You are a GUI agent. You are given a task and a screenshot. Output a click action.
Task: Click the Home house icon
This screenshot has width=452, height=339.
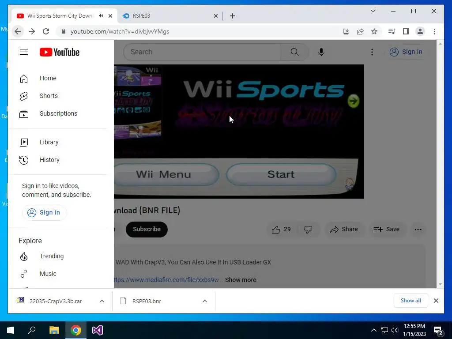pyautogui.click(x=24, y=79)
